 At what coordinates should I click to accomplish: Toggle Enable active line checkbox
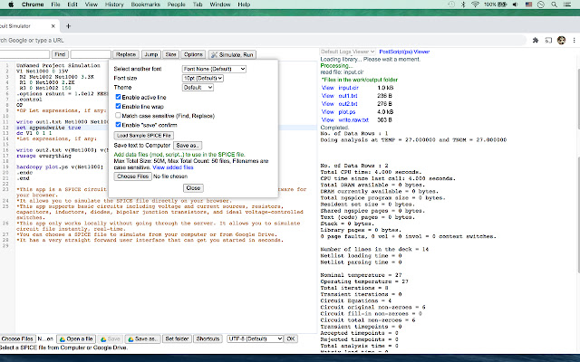[118, 97]
